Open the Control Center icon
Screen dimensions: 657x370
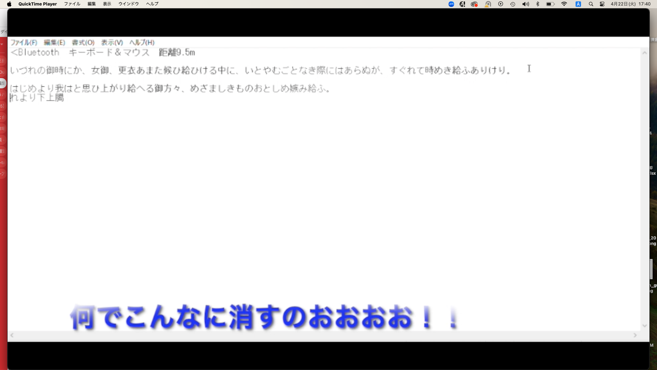(602, 4)
